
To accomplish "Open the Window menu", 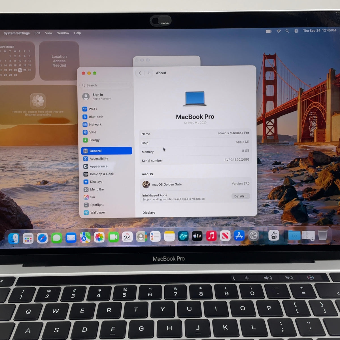I will [x=63, y=33].
